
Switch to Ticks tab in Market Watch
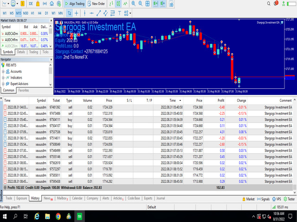point(45,52)
